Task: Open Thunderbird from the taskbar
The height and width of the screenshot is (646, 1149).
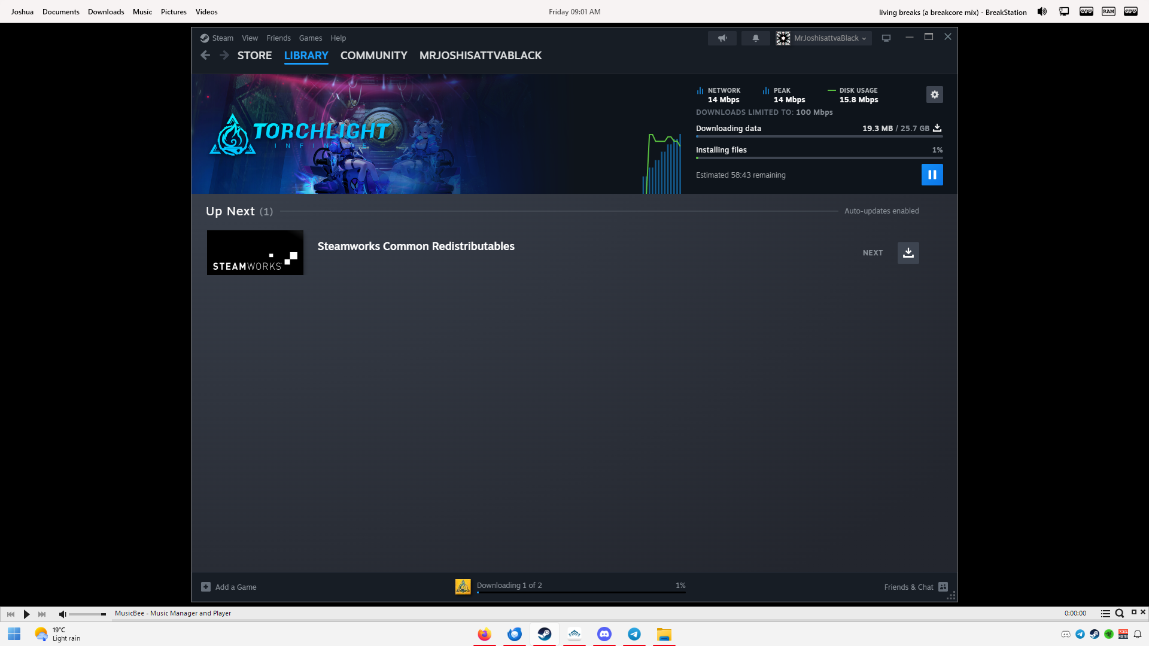Action: (x=515, y=634)
